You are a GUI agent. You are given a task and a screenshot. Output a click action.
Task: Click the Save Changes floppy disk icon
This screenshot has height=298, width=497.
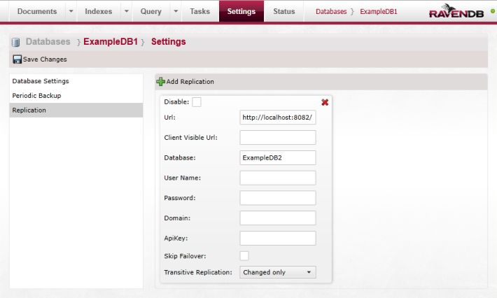[x=17, y=59]
